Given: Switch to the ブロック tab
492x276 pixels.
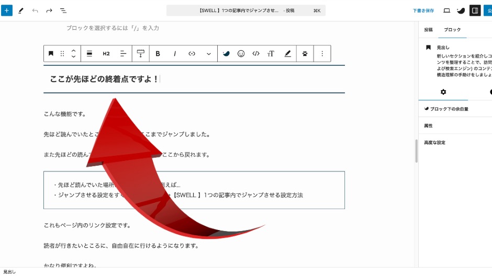Looking at the screenshot, I should click(x=452, y=29).
